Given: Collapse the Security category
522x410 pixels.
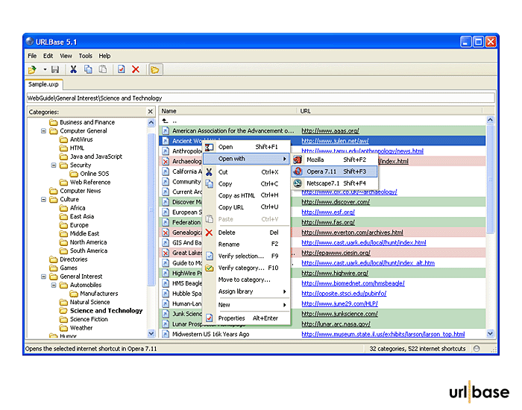Looking at the screenshot, I should coord(54,165).
